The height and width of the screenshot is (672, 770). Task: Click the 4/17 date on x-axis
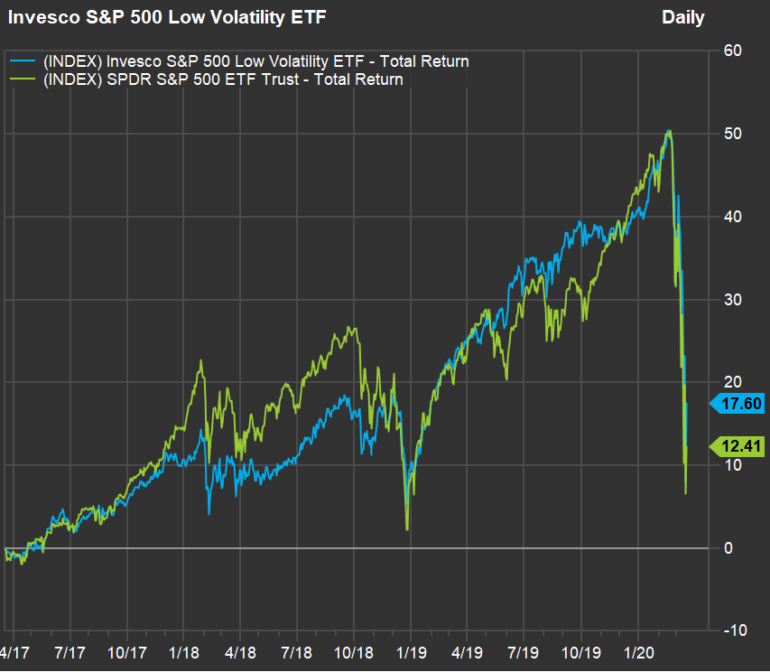point(14,651)
